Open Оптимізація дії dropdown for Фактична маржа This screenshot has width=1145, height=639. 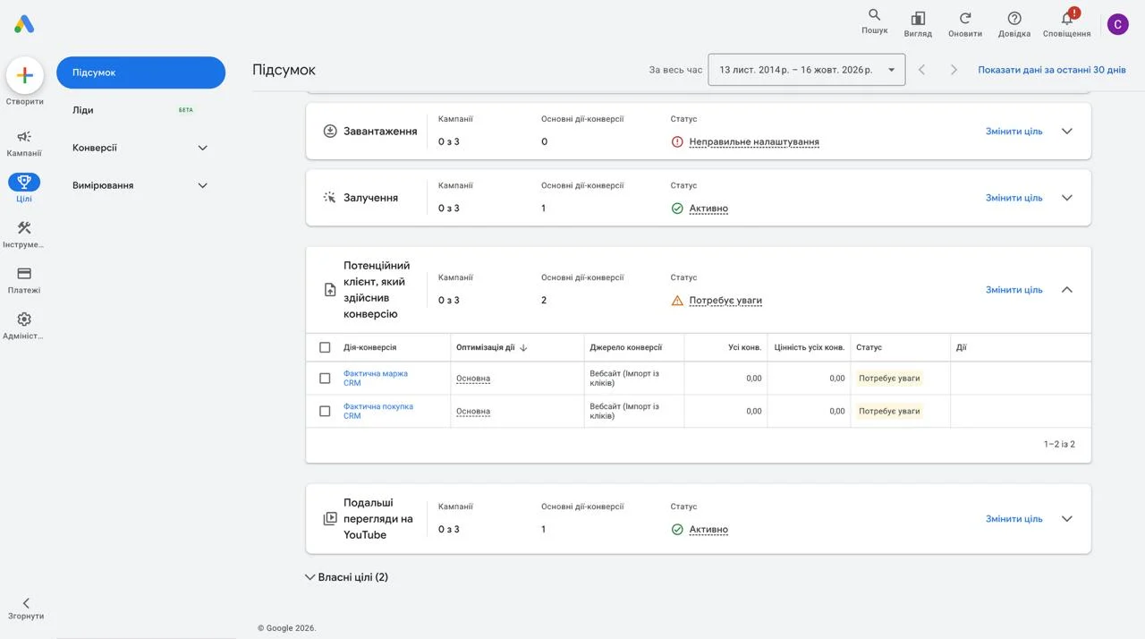pos(473,379)
